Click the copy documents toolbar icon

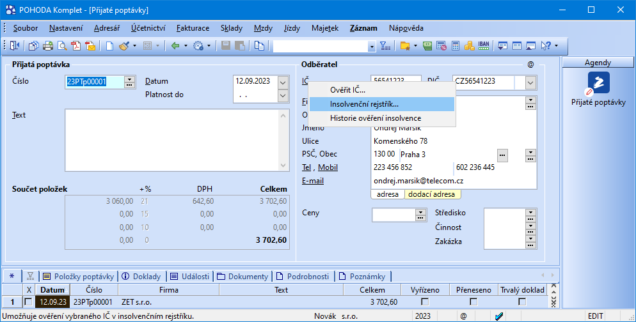click(34, 46)
